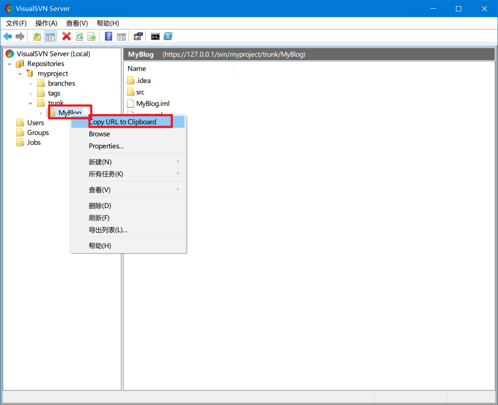Select the tags folder in tree
The width and height of the screenshot is (498, 405).
[54, 93]
